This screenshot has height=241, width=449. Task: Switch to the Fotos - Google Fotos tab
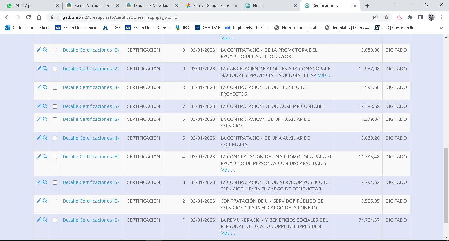[x=211, y=6]
